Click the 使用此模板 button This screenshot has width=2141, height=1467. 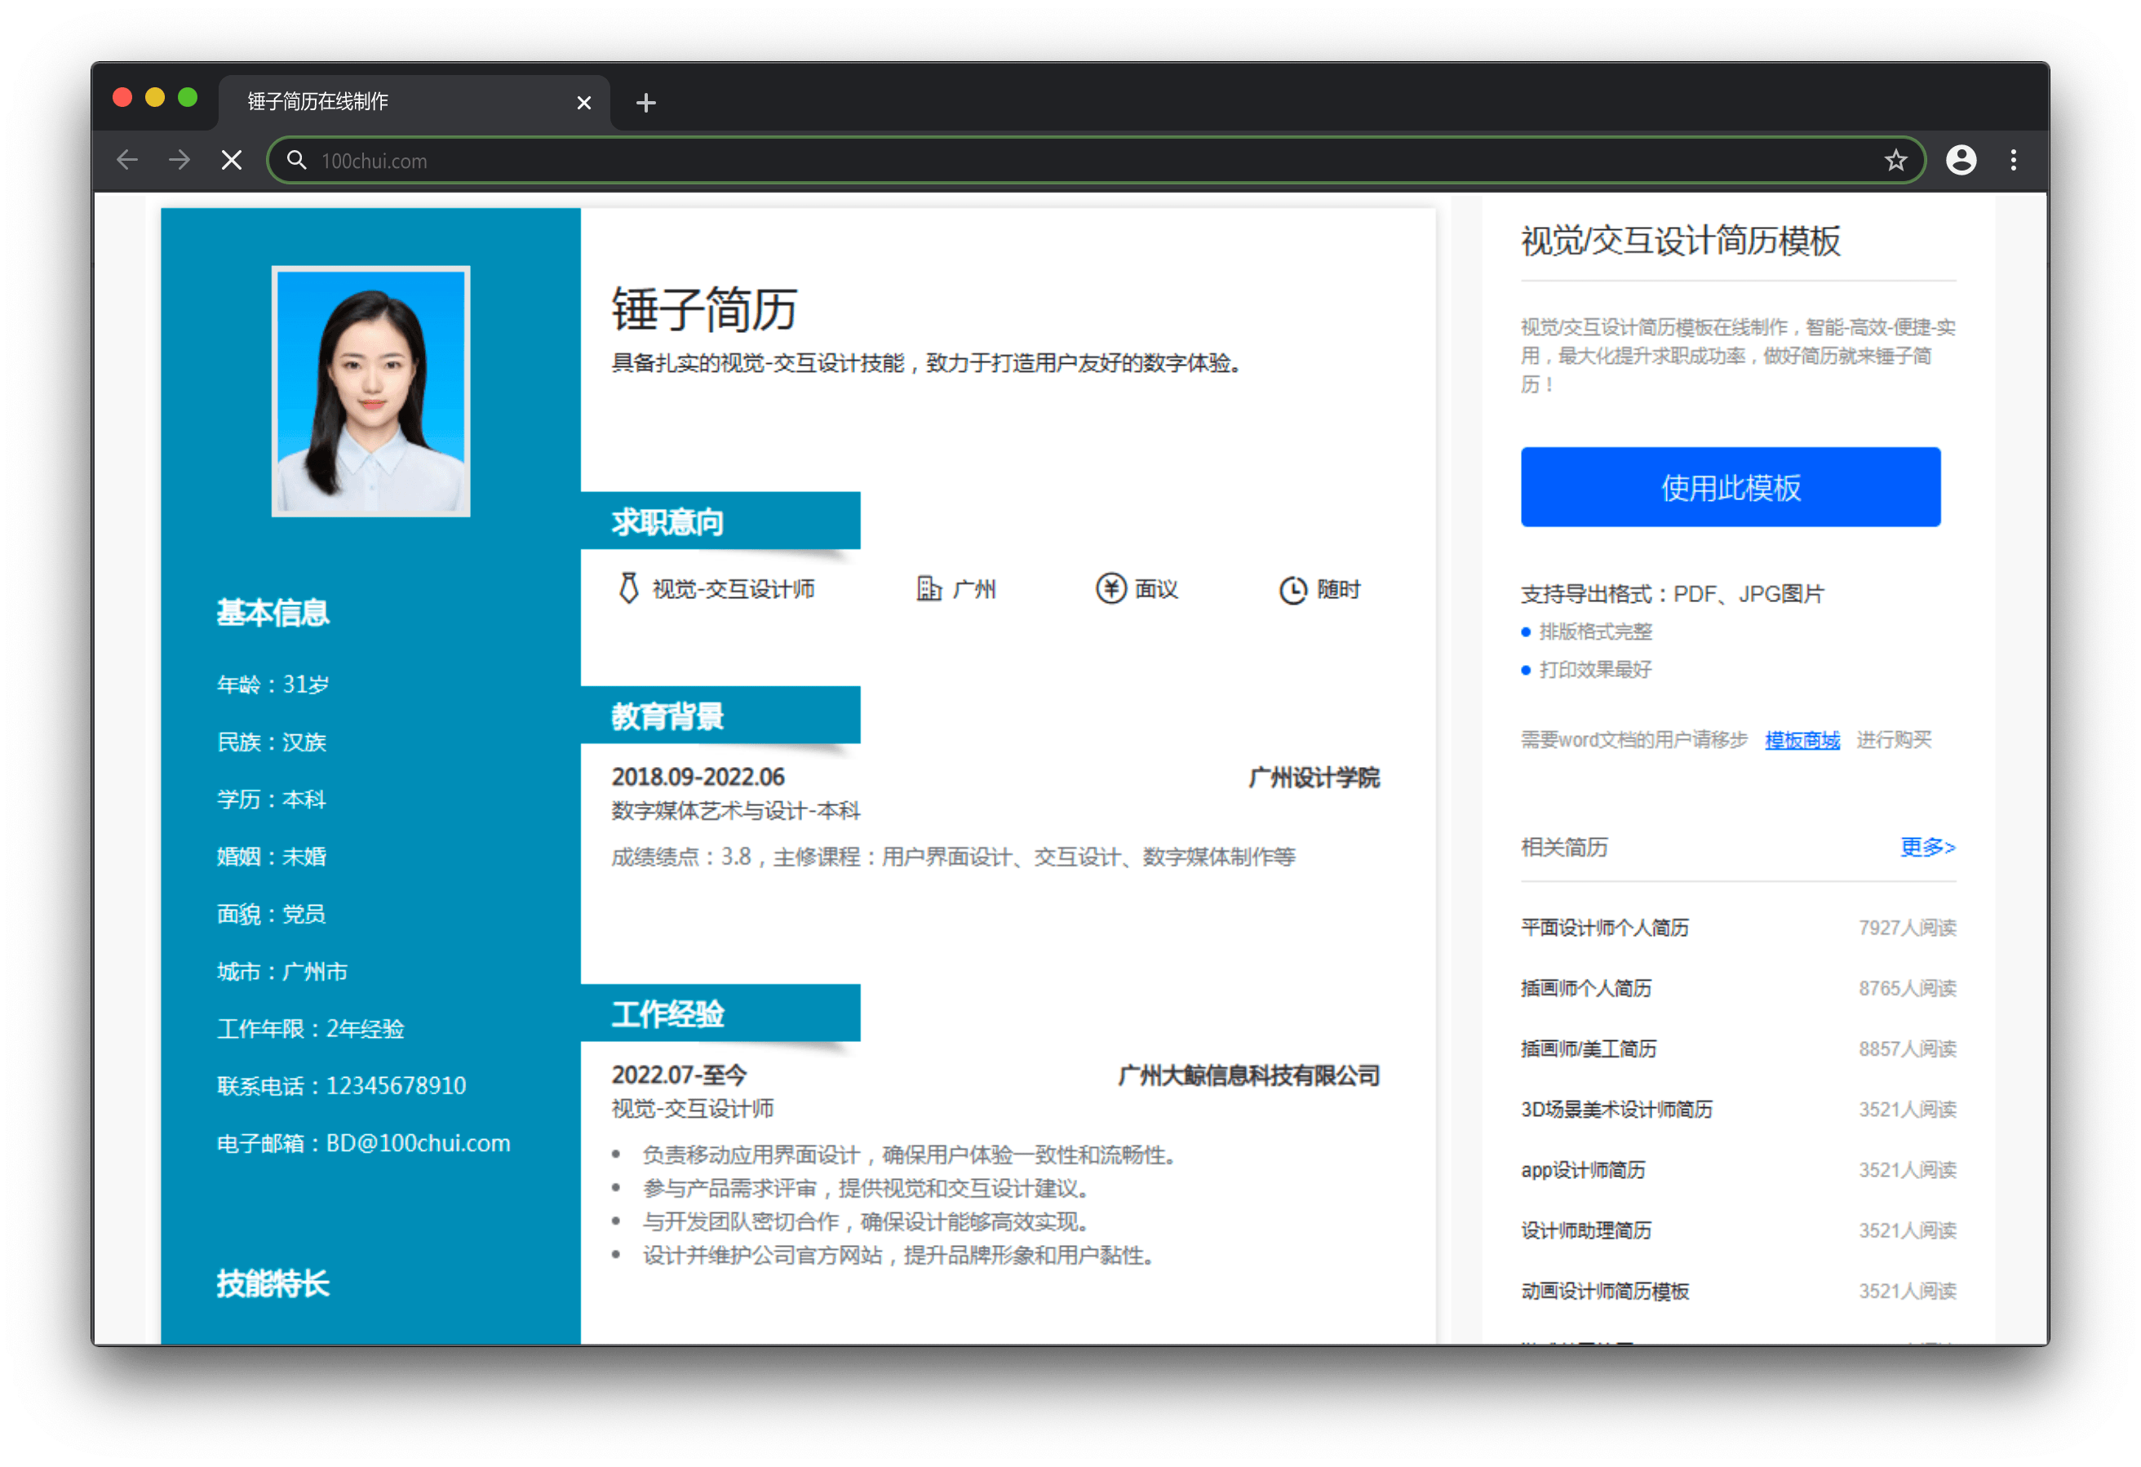coord(1730,486)
